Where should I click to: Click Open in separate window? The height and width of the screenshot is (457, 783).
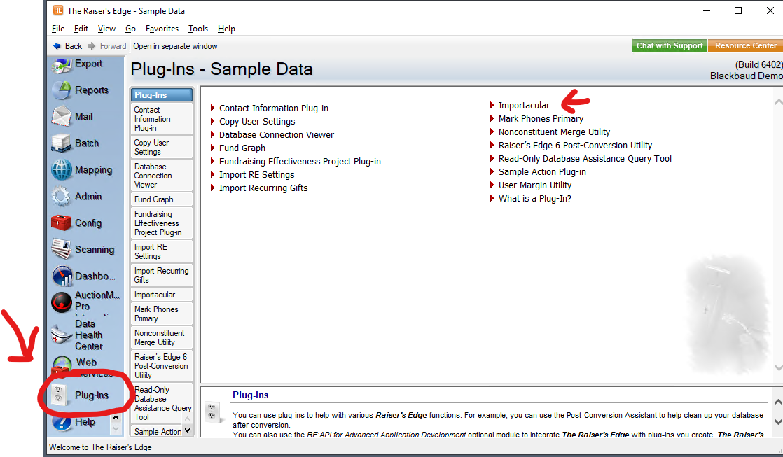tap(175, 46)
